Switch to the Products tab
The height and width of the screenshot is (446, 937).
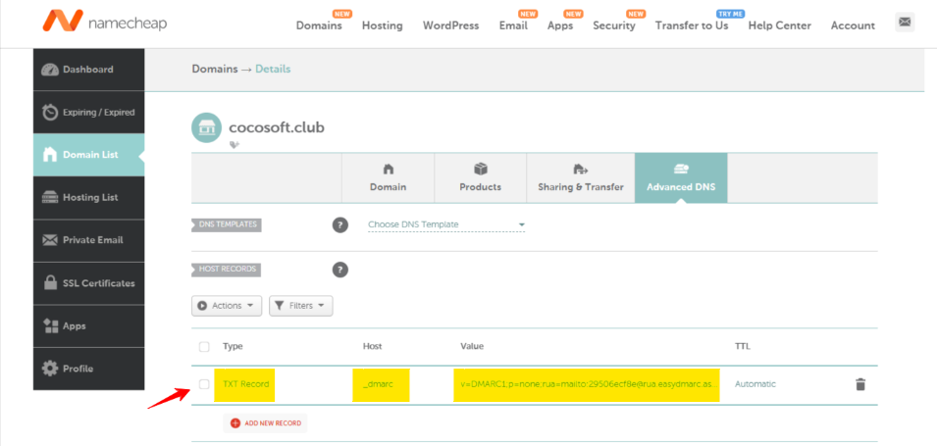[x=481, y=178]
